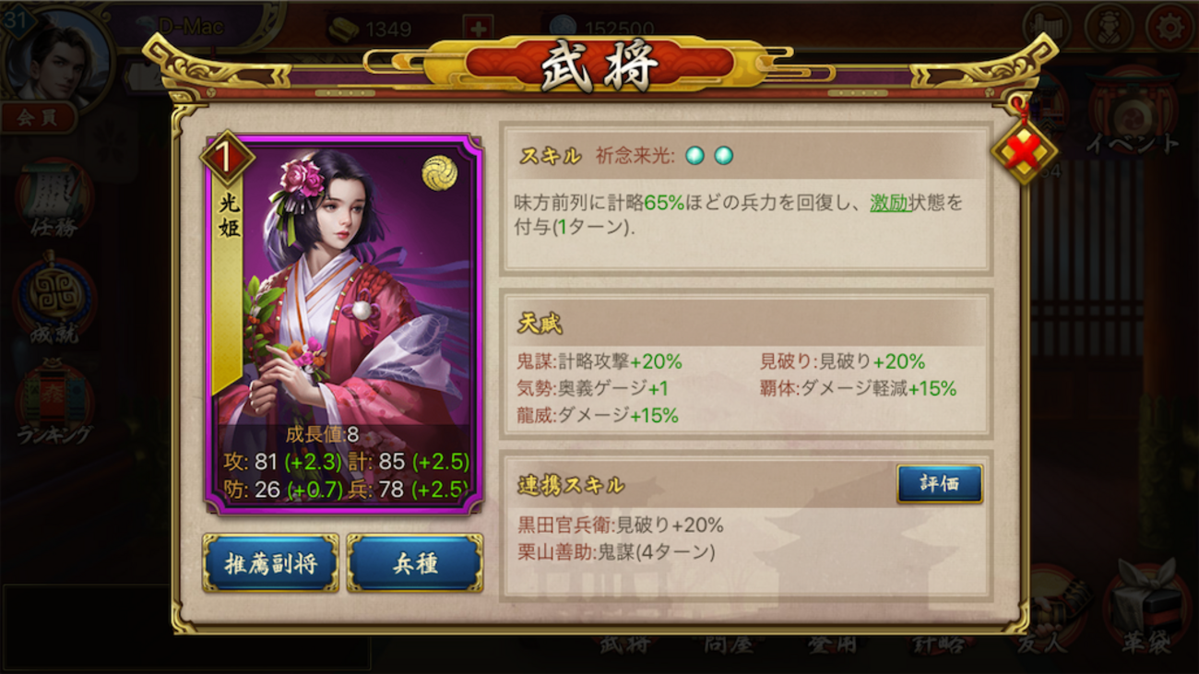This screenshot has height=674, width=1199.
Task: Open the 任務 missions icon
Action: point(54,199)
